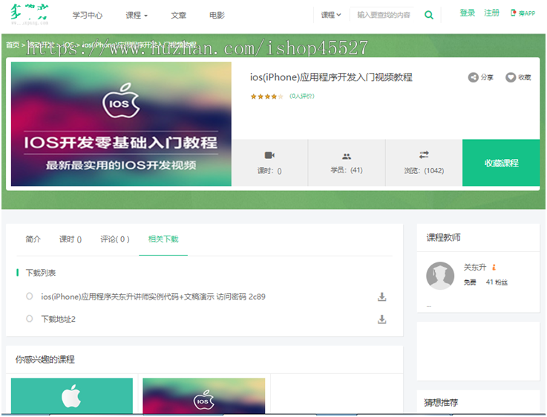Image resolution: width=547 pixels, height=417 pixels.
Task: Click the star rating row
Action: [267, 97]
